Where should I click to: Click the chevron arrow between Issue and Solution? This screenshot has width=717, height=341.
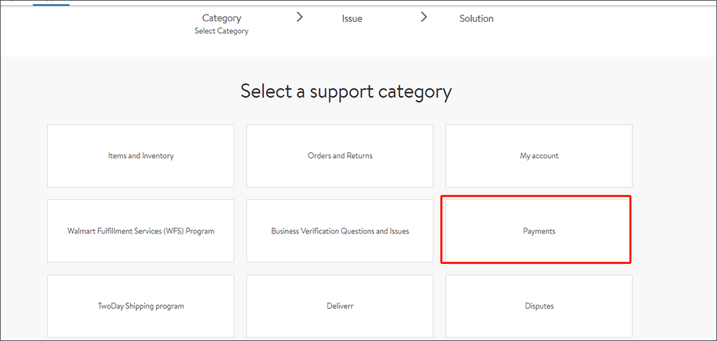pyautogui.click(x=424, y=17)
